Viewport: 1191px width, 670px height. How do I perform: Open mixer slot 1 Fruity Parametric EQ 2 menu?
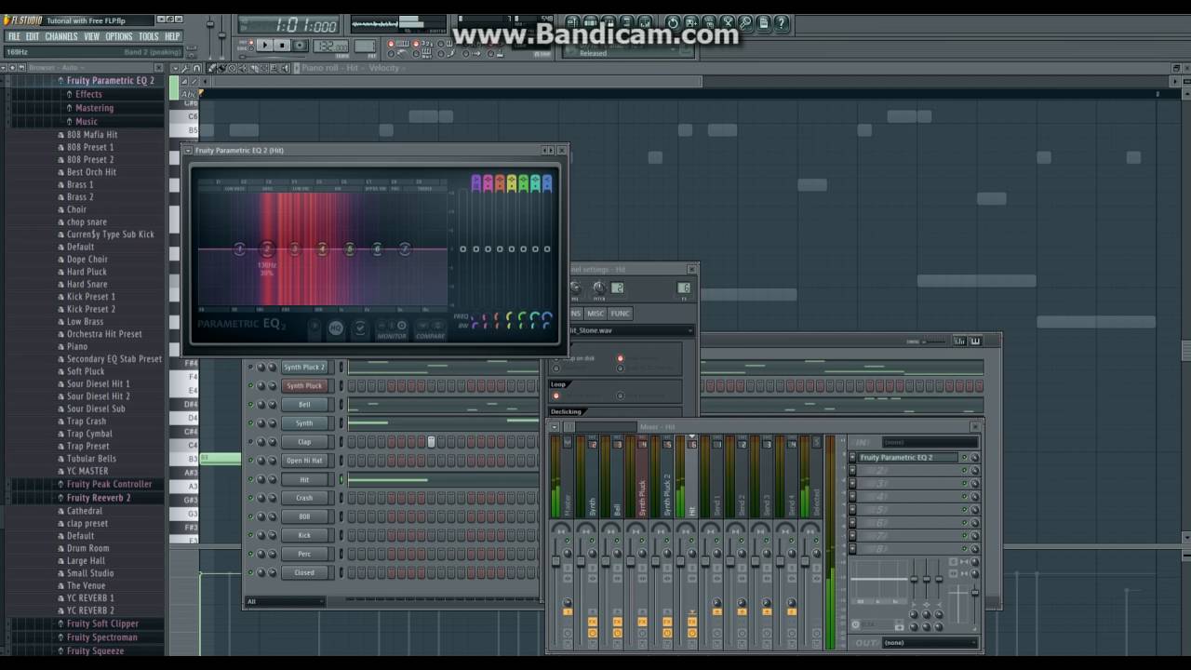(x=852, y=458)
